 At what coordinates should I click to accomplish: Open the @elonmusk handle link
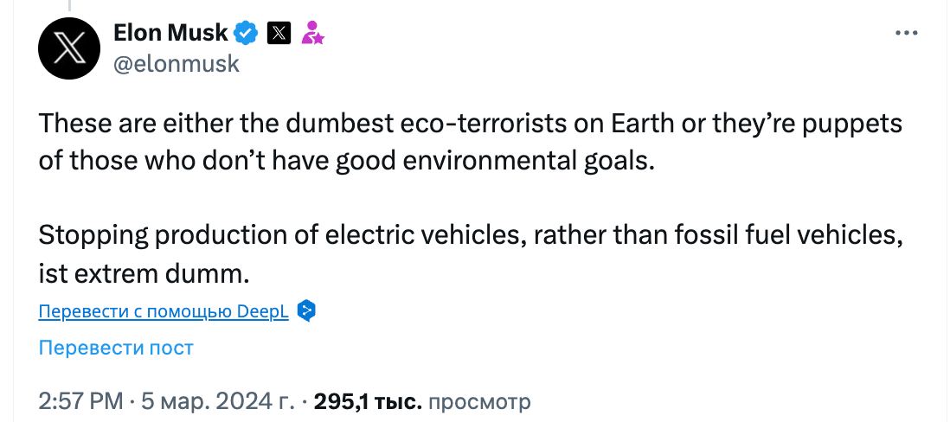coord(177,64)
